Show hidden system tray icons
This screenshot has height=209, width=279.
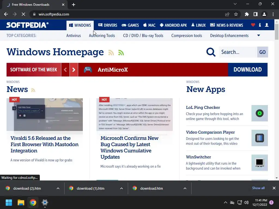point(225,202)
